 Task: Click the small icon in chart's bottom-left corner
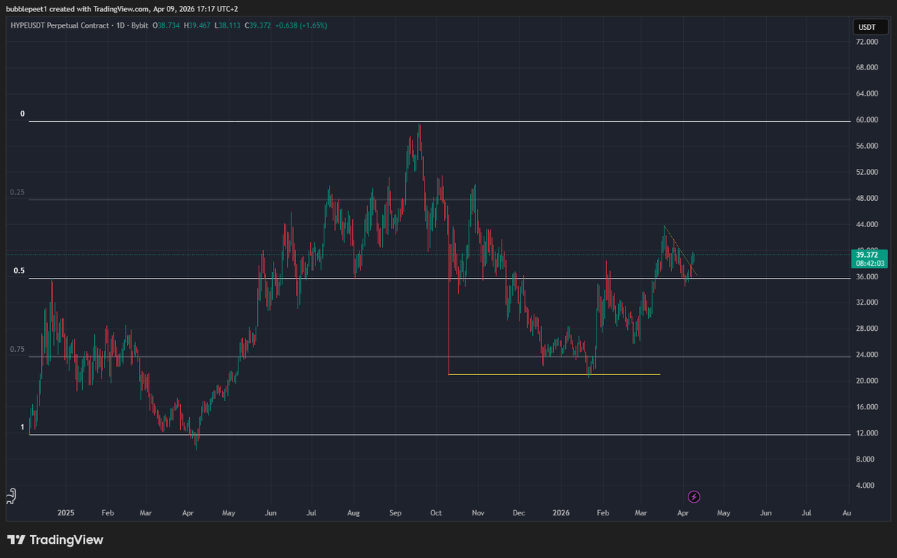tap(10, 495)
